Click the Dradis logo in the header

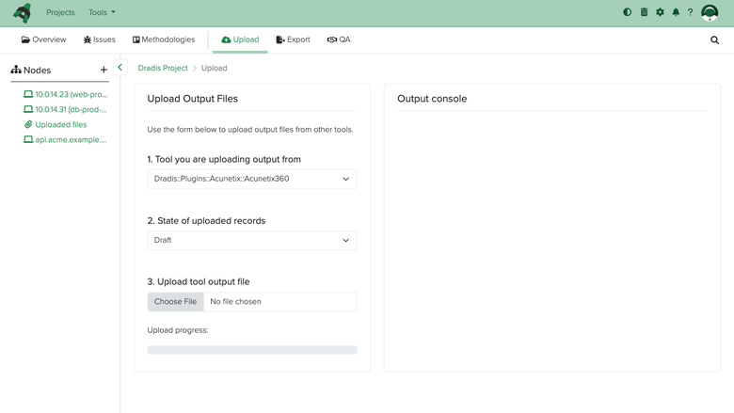(22, 12)
